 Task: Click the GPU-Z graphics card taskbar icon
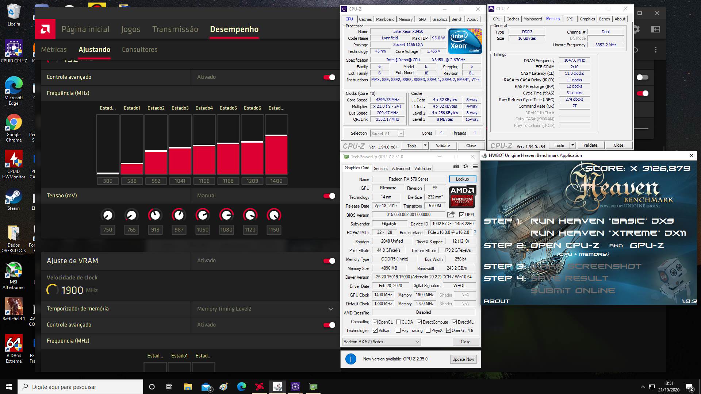[313, 387]
